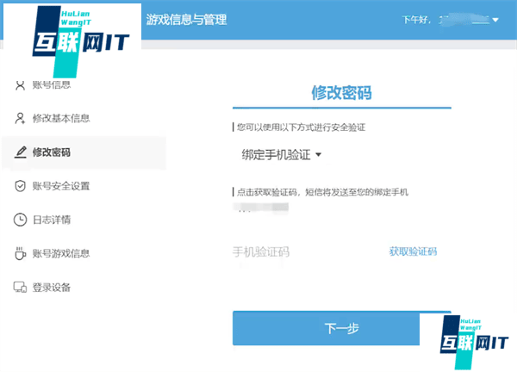The height and width of the screenshot is (372, 517).
Task: Click the pencil icon beside 修改密码
Action: (x=20, y=152)
